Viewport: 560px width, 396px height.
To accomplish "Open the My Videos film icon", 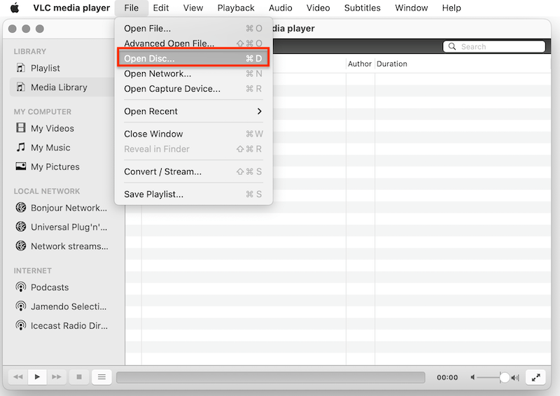I will coord(21,129).
